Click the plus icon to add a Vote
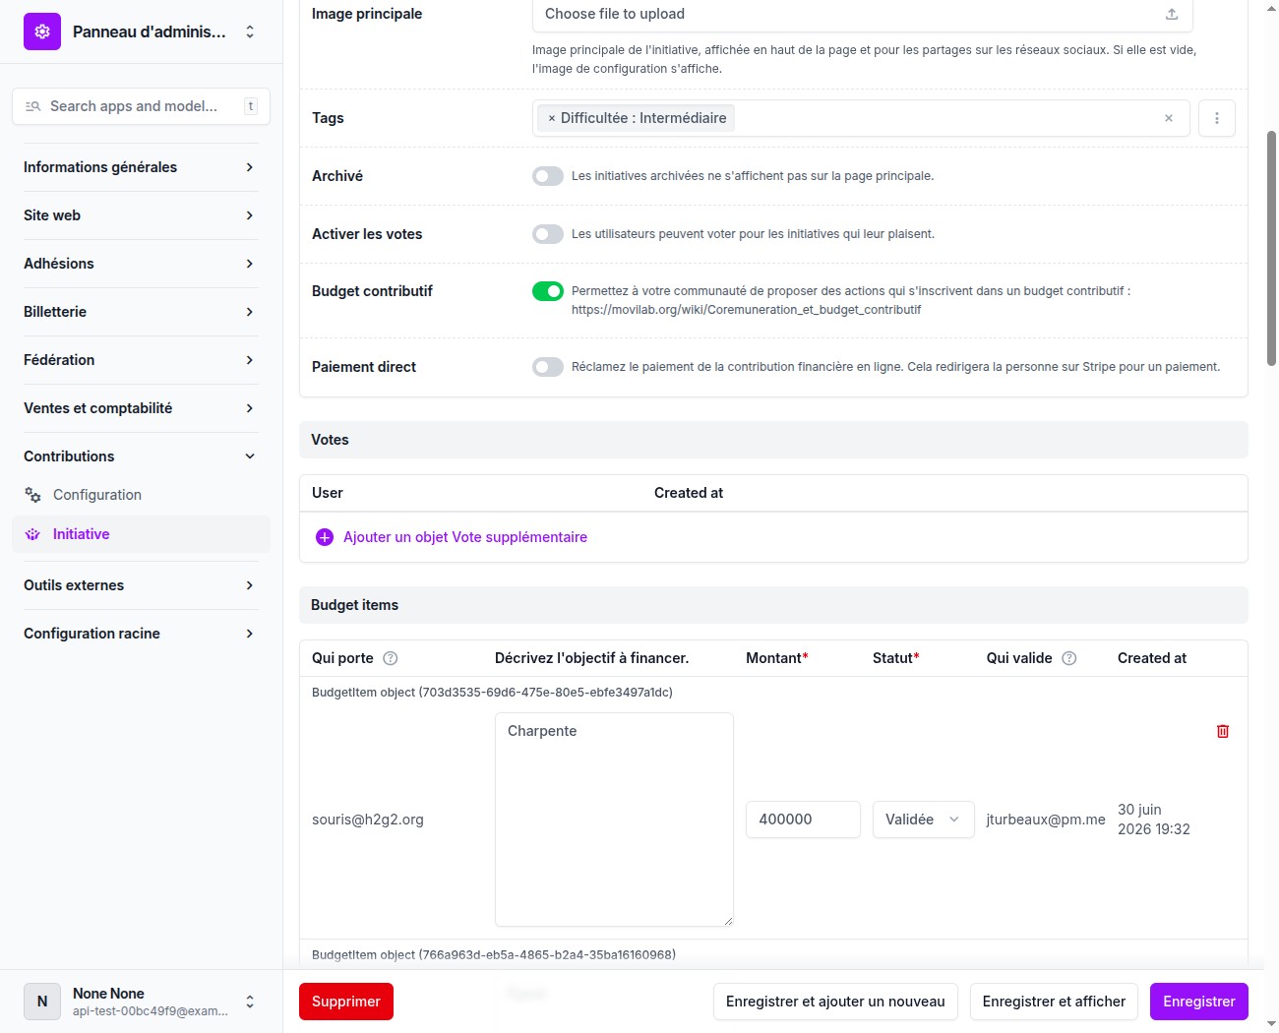This screenshot has width=1279, height=1033. (325, 537)
